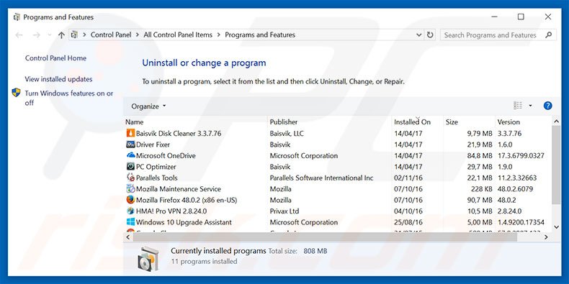Click the scroll right arrow
This screenshot has width=569, height=284.
546,237
